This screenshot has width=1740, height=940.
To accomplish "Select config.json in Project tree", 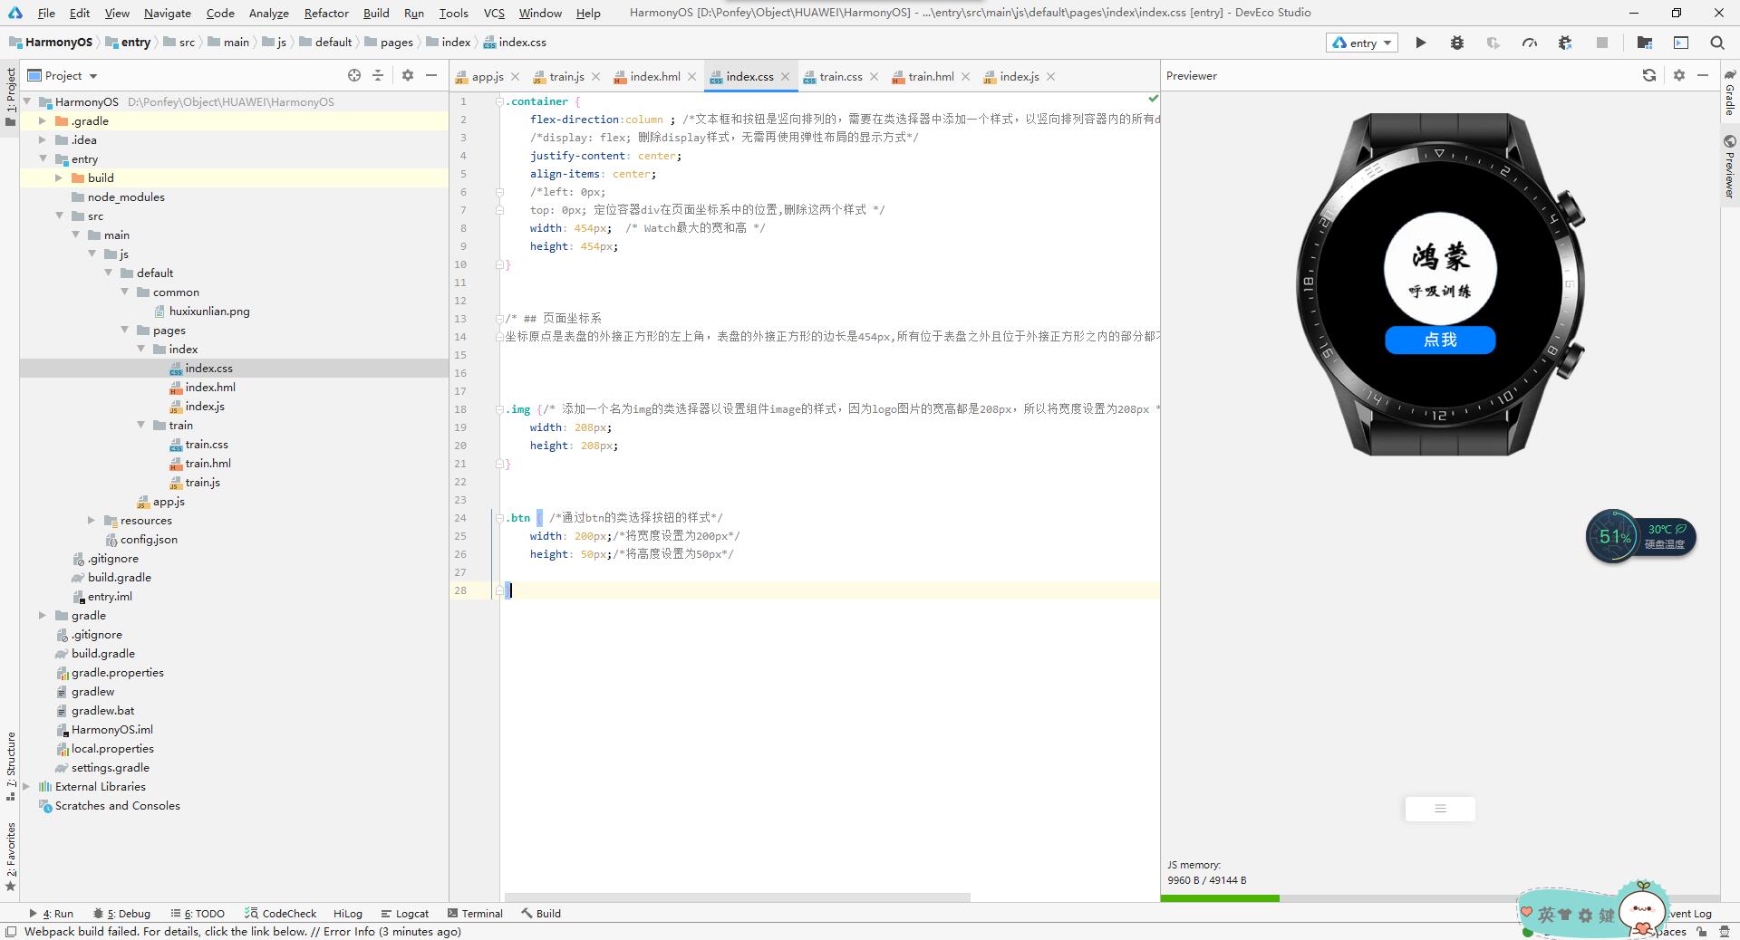I will [149, 539].
